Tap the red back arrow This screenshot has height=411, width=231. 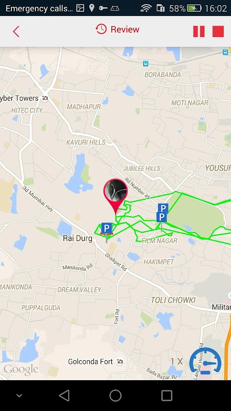16,31
